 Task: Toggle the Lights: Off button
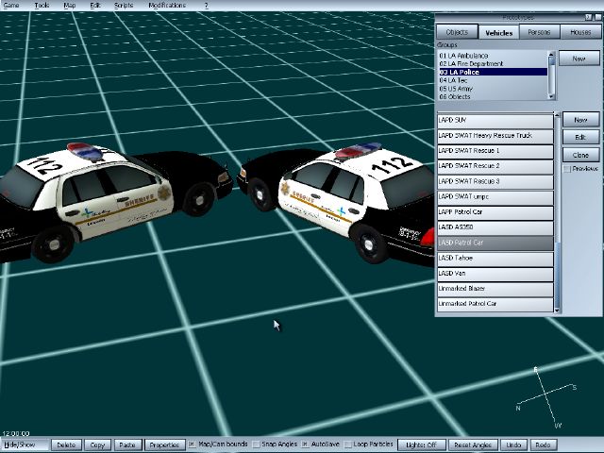(x=422, y=445)
